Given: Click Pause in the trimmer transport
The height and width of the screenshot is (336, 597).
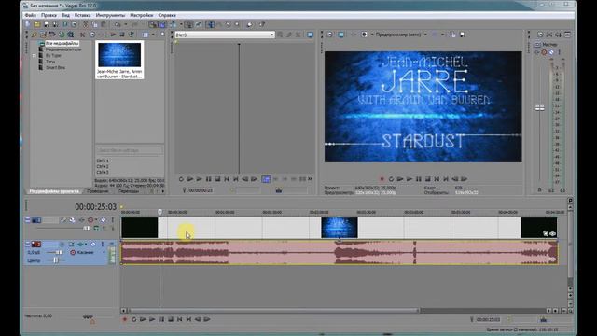Looking at the screenshot, I should [208, 179].
